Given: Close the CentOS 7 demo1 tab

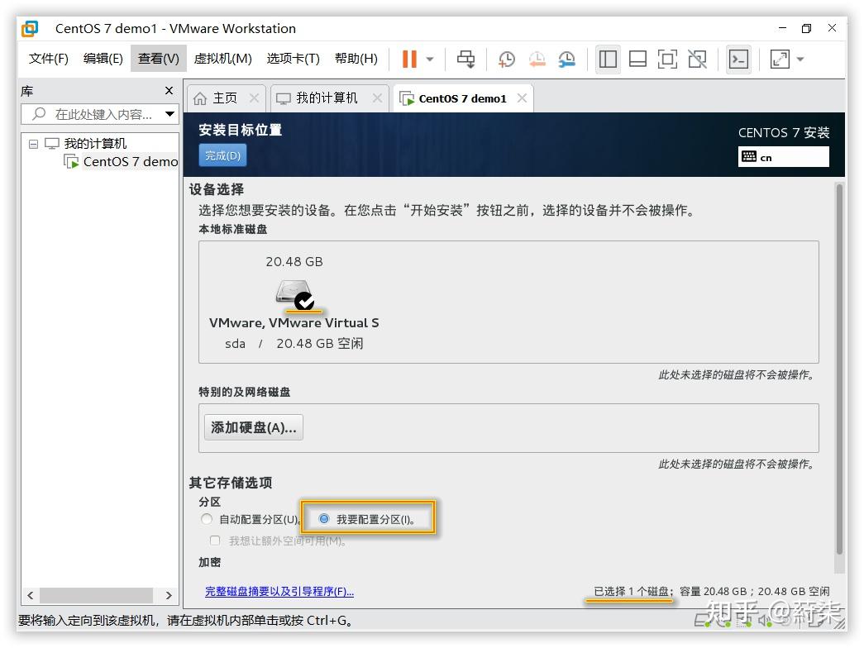Looking at the screenshot, I should 522,98.
